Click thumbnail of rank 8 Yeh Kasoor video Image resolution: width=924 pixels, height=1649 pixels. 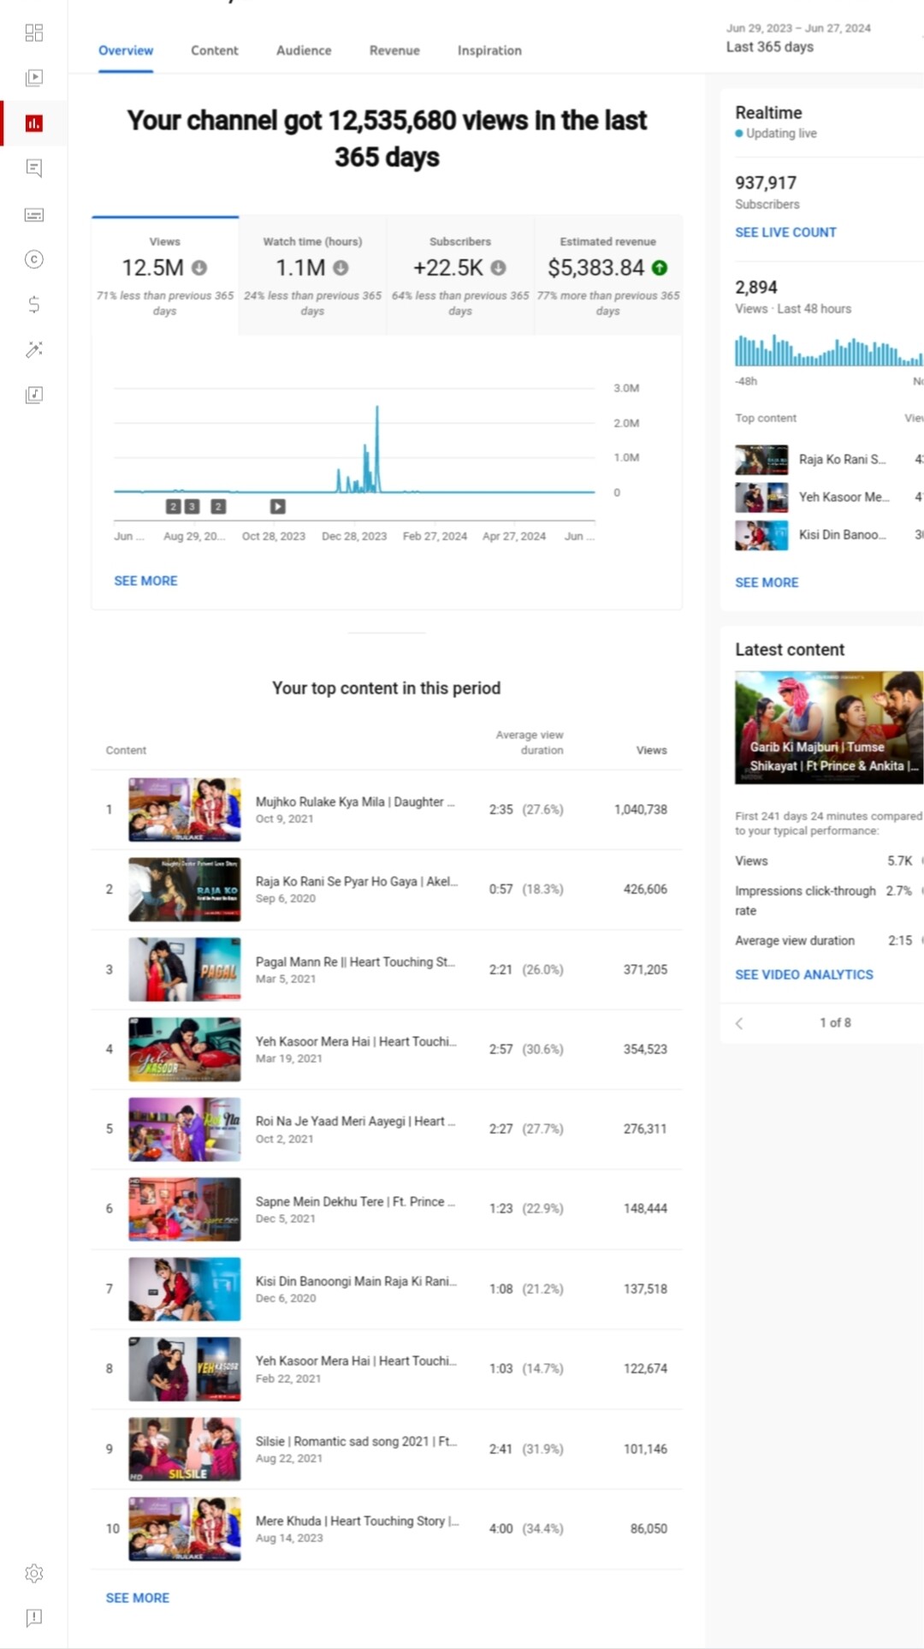click(185, 1369)
